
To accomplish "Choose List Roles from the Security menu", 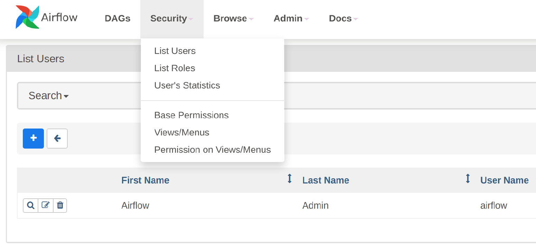I will 175,68.
